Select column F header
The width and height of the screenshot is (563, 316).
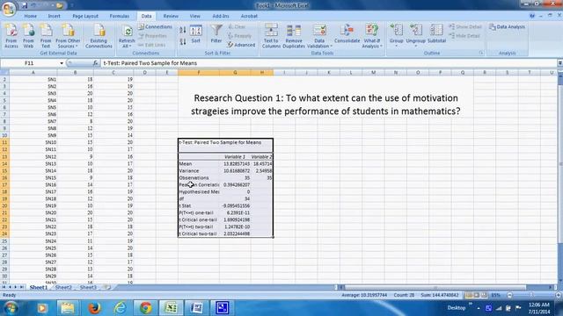point(199,72)
